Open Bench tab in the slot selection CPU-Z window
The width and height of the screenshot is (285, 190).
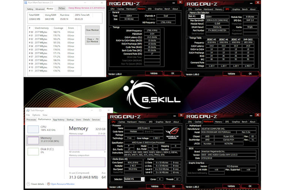[245, 9]
